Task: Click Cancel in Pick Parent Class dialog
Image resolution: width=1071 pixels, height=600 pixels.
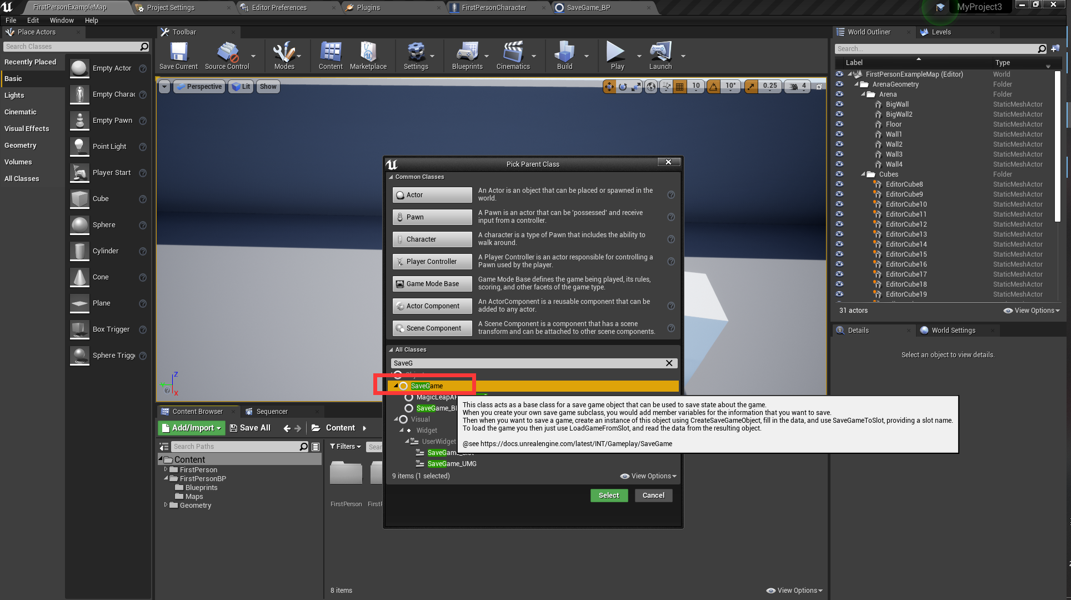Action: click(x=653, y=496)
